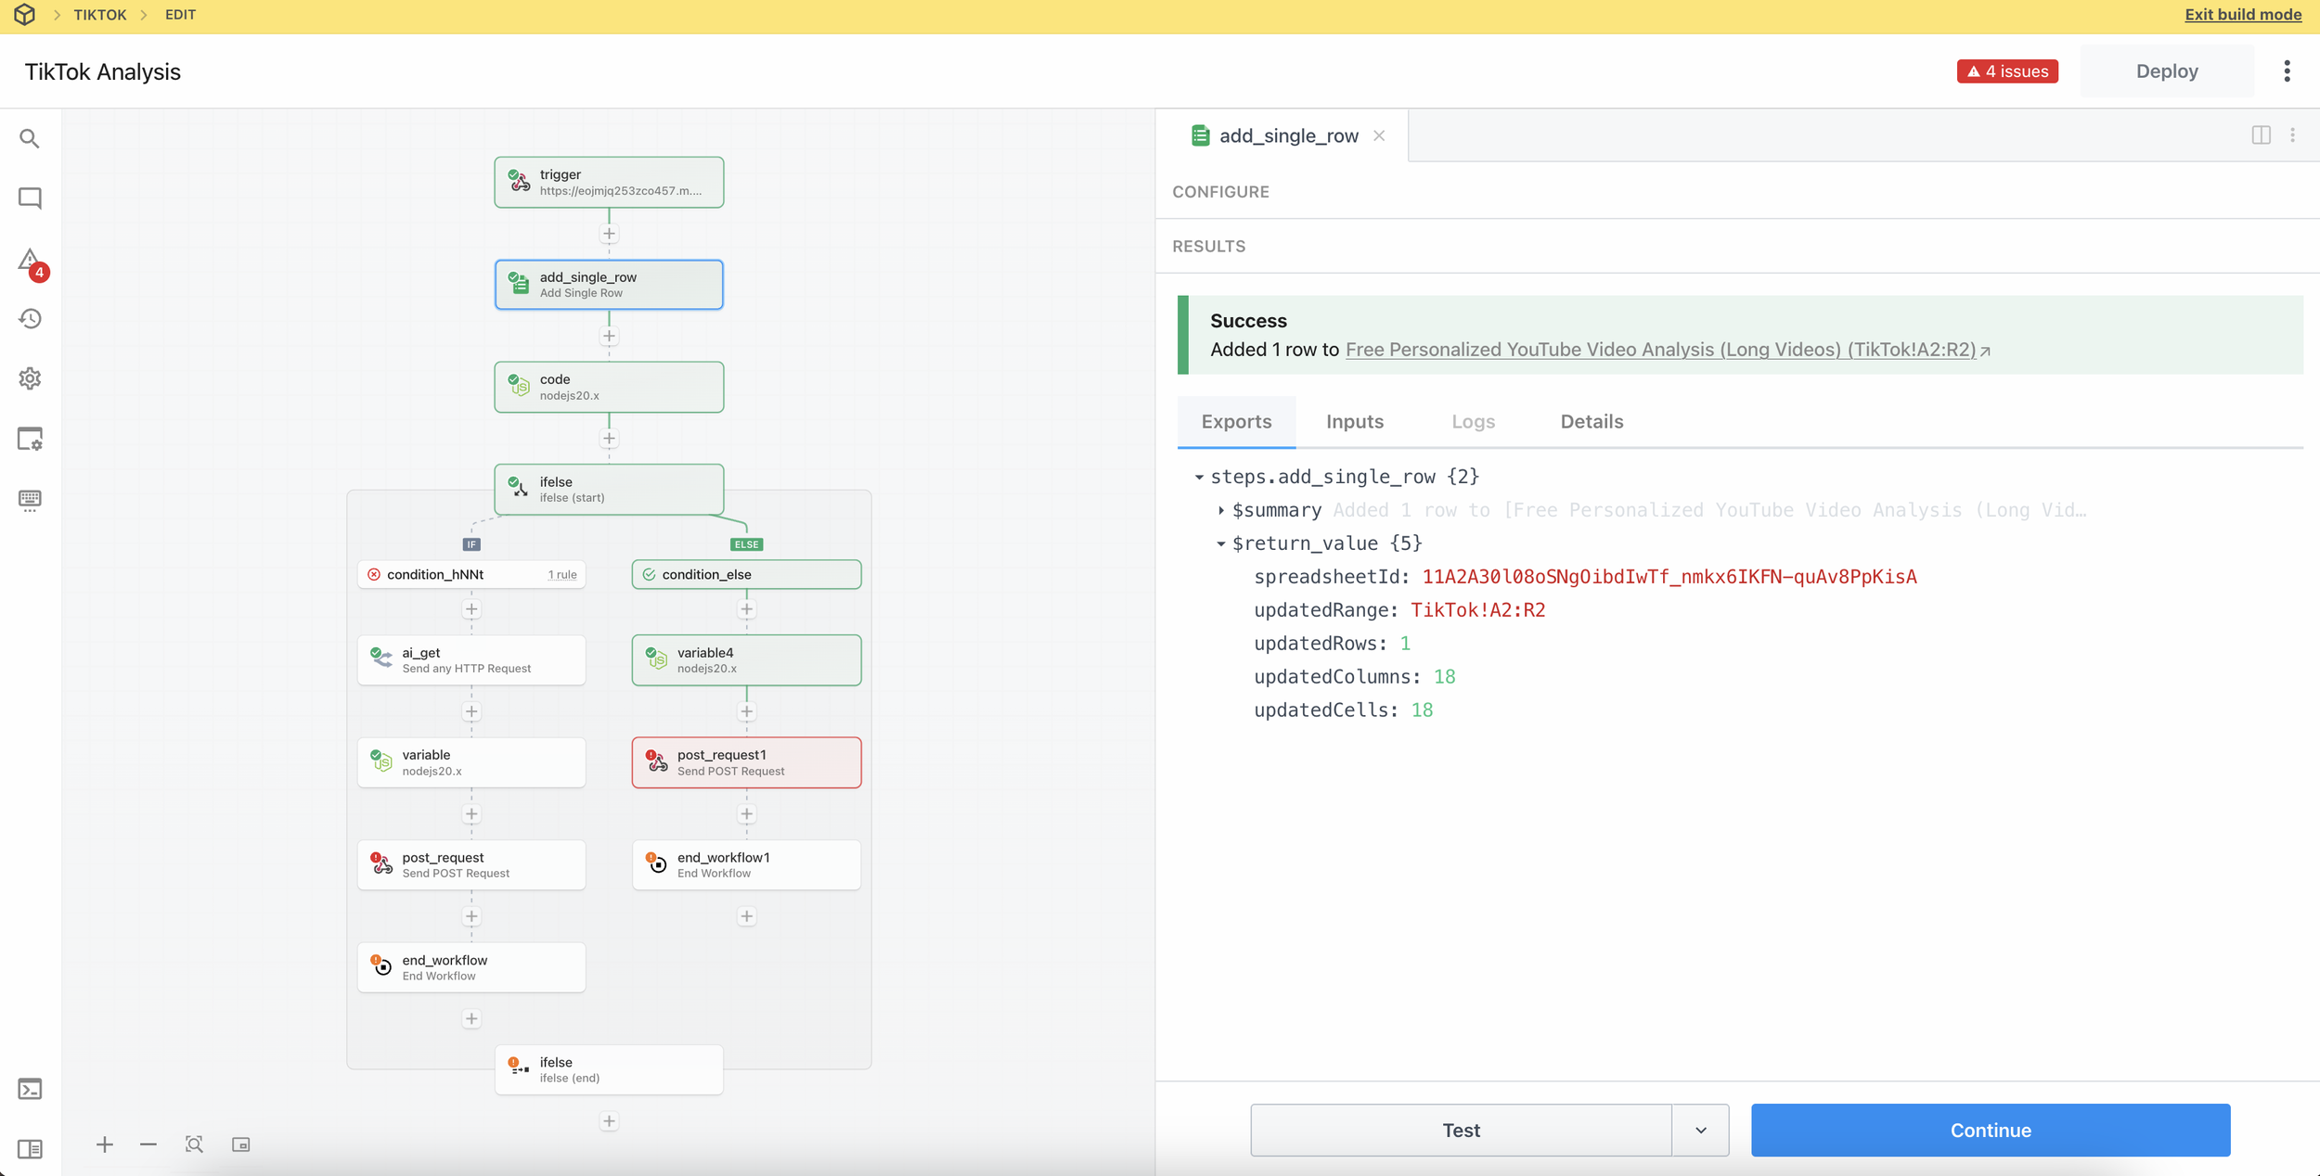Select the post_request step node
The height and width of the screenshot is (1176, 2320).
[471, 865]
